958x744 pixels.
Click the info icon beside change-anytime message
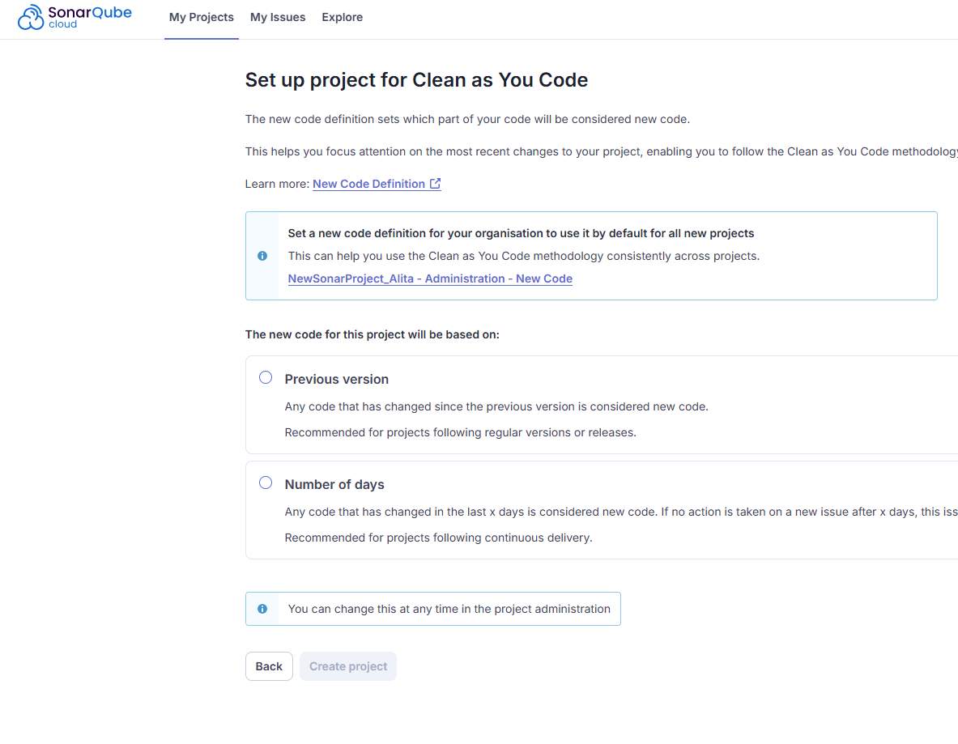click(x=262, y=609)
